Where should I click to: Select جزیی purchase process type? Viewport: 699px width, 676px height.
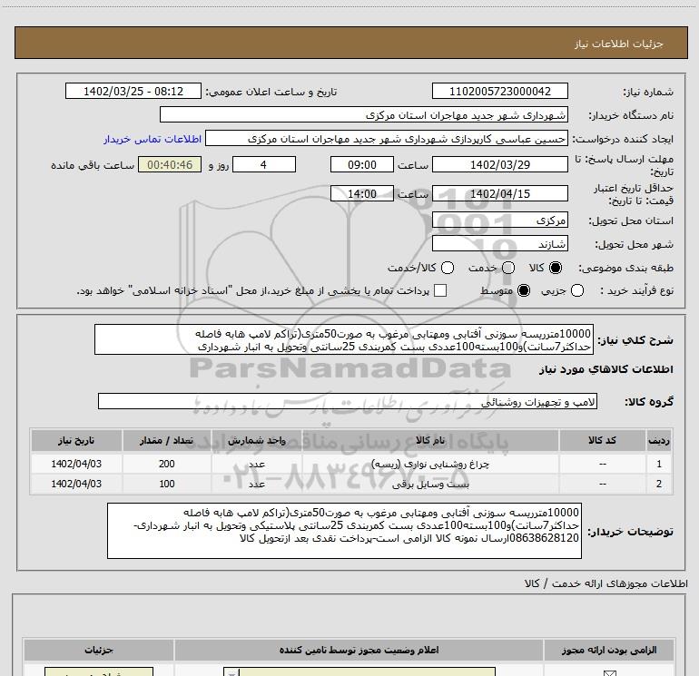(577, 290)
